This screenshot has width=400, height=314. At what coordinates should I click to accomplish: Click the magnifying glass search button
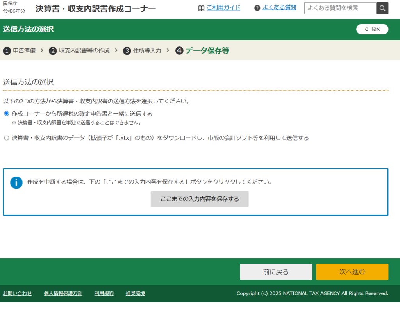(x=382, y=8)
